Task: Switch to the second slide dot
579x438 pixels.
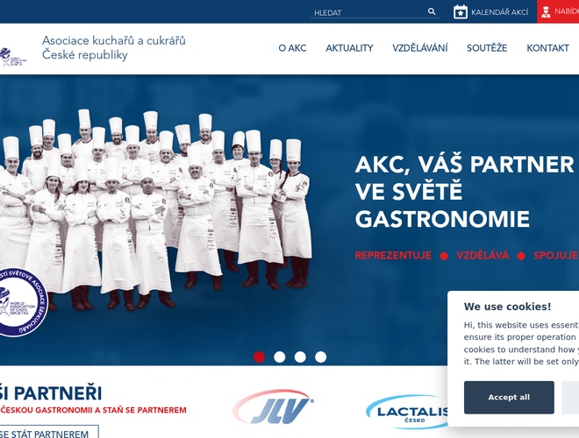Action: tap(280, 357)
